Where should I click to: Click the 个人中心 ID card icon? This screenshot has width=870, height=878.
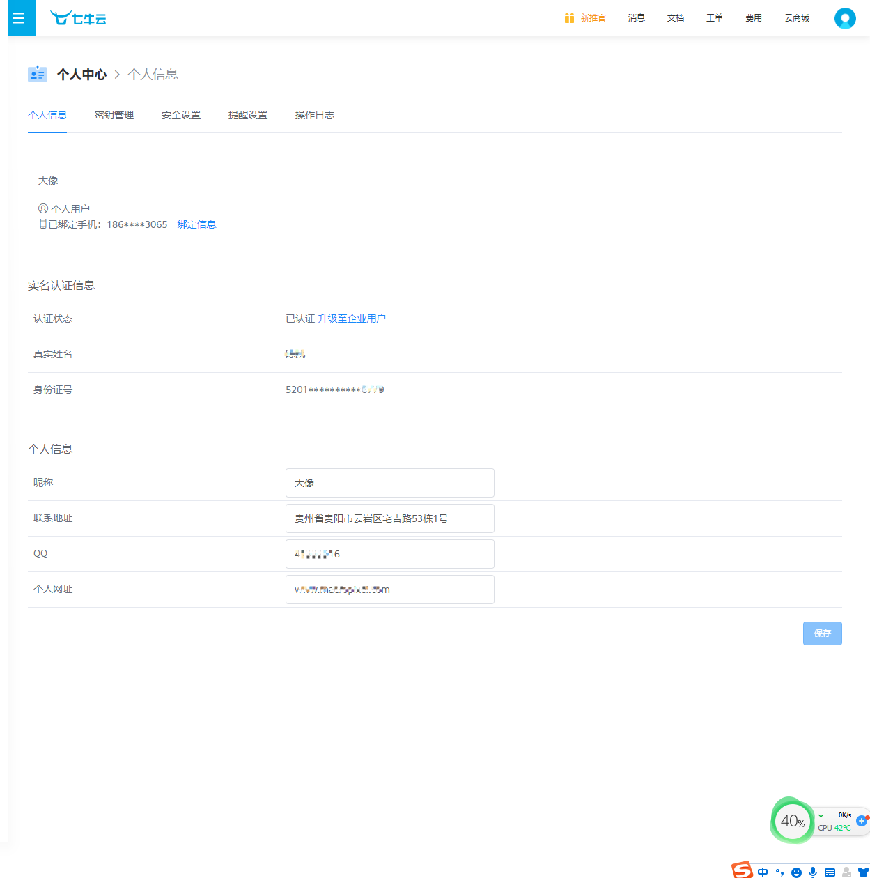[38, 74]
